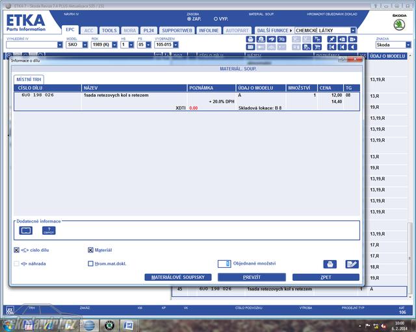Image resolution: width=416 pixels, height=332 pixels.
Task: Open the PS dropdown showing 05
Action: click(x=148, y=45)
